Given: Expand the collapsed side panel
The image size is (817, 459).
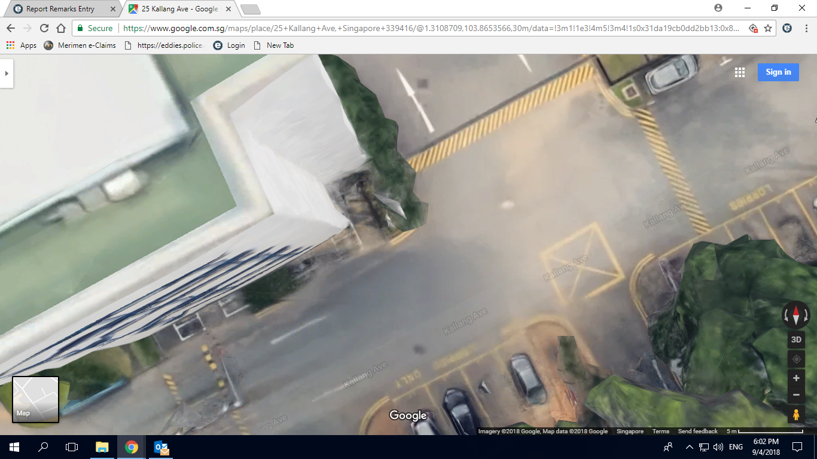Looking at the screenshot, I should click(x=7, y=73).
